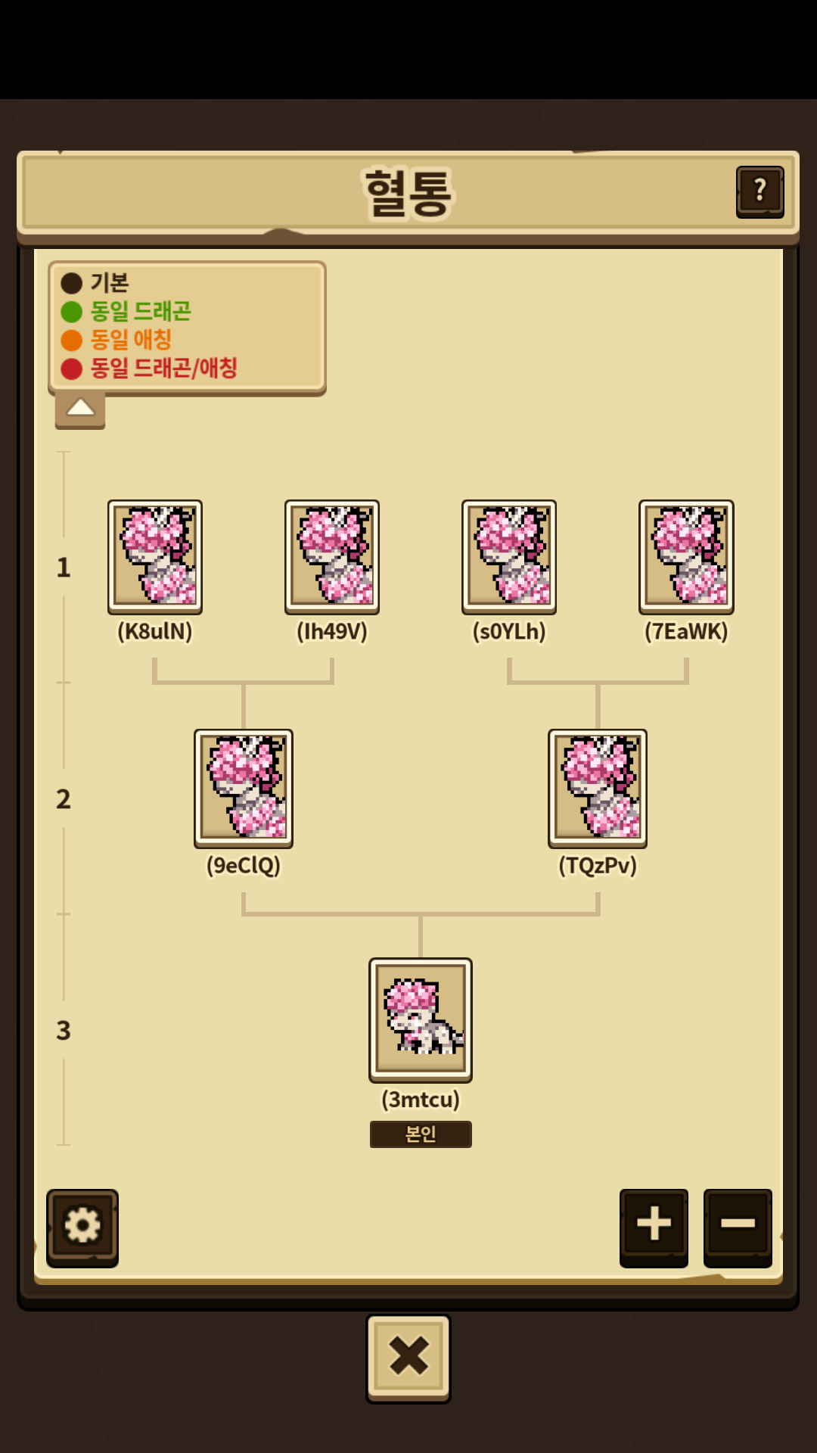Select generation 2 dragon 9eClQ
The width and height of the screenshot is (817, 1453).
coord(244,788)
